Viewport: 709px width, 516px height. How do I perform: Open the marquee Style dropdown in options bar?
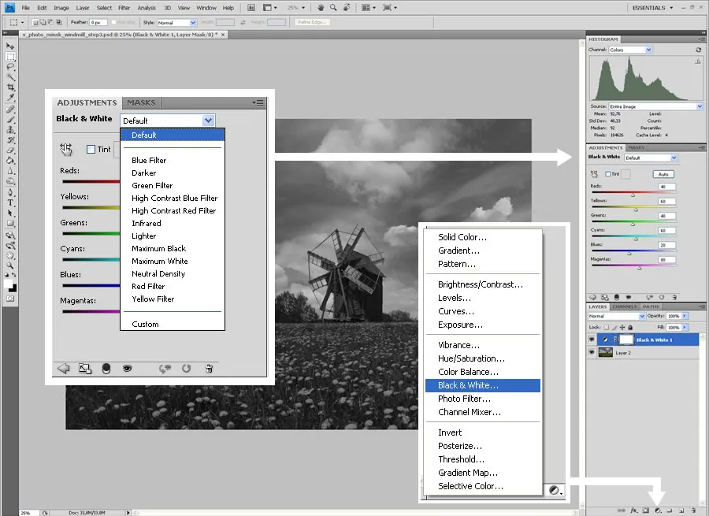click(x=176, y=23)
